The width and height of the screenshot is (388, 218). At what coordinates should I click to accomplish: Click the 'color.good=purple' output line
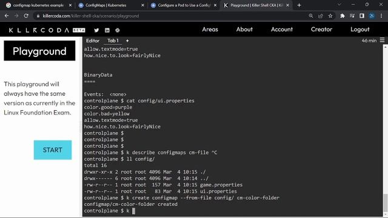[x=108, y=107]
